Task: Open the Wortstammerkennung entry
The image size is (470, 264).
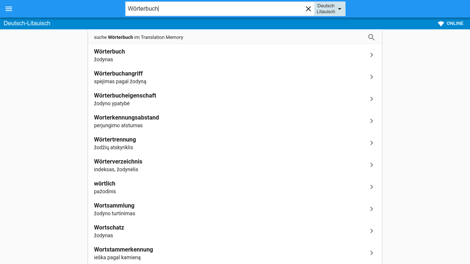Action: pyautogui.click(x=235, y=253)
